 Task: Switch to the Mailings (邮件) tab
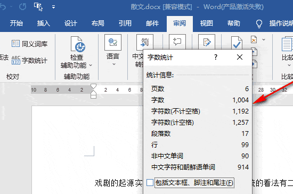[x=152, y=23]
